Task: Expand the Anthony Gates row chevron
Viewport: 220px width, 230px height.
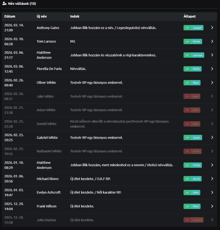Action: point(212,28)
